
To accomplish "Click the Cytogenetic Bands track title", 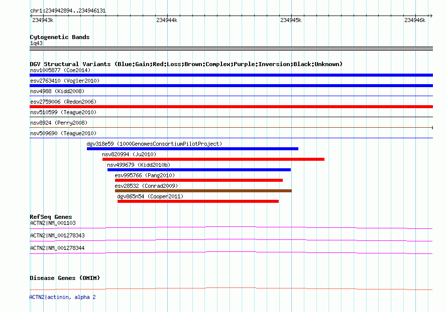I will (60, 37).
